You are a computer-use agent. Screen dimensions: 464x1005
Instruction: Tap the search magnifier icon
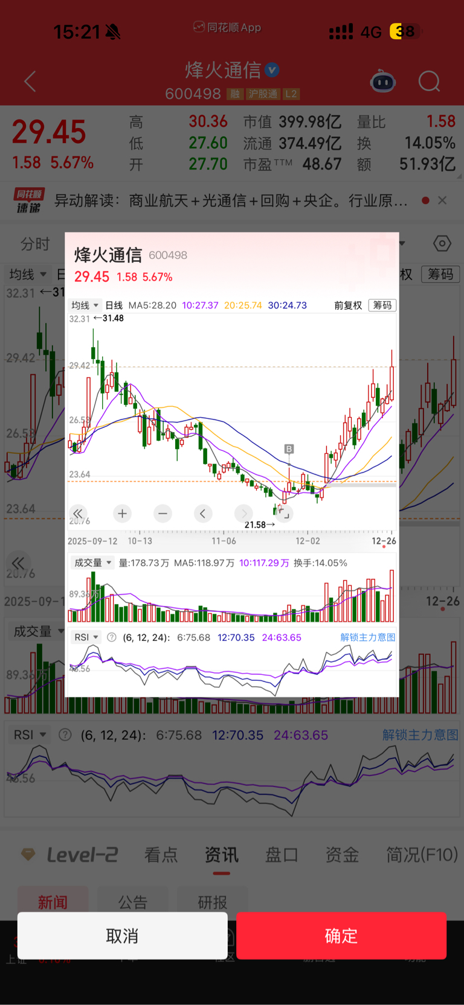pos(429,81)
